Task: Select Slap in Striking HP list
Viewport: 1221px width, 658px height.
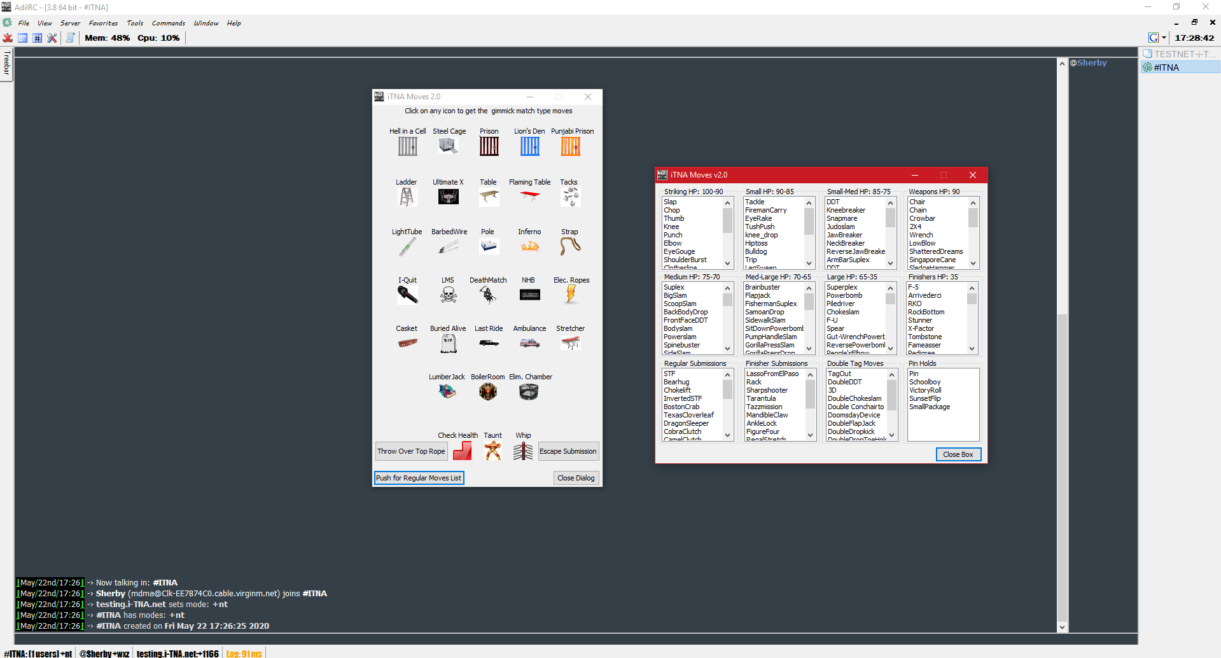Action: click(670, 202)
